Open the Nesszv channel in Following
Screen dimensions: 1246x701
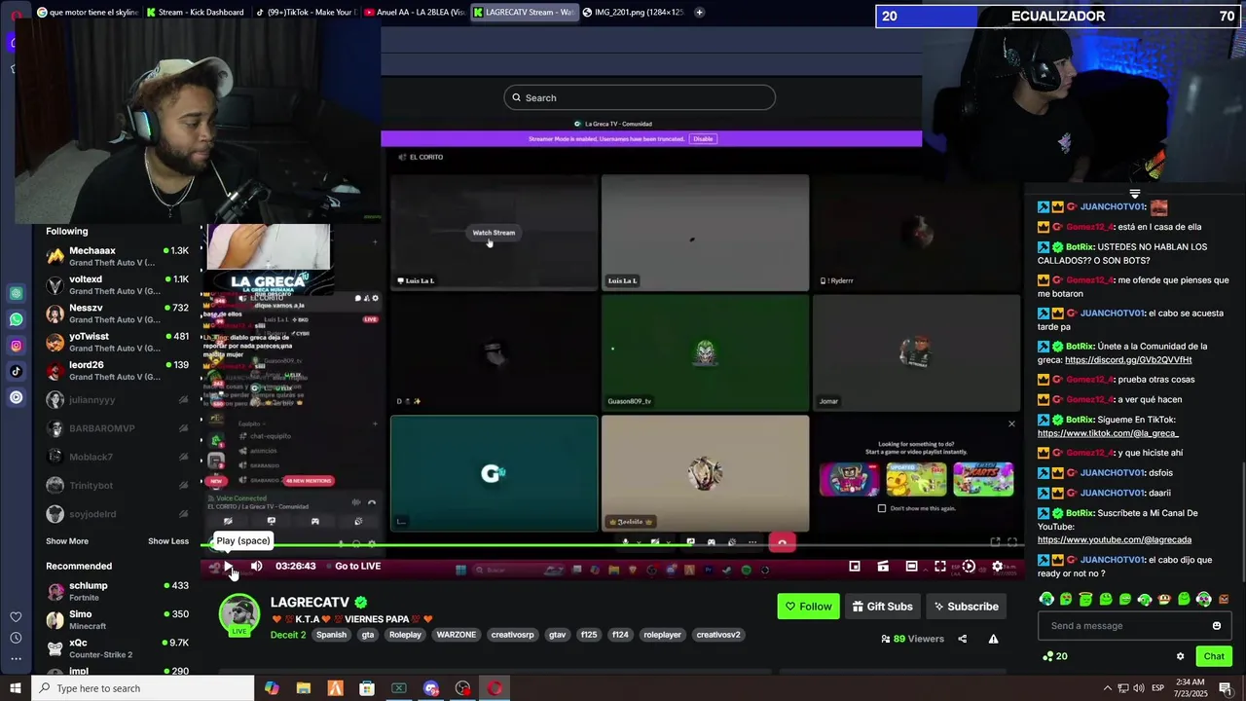pos(118,314)
